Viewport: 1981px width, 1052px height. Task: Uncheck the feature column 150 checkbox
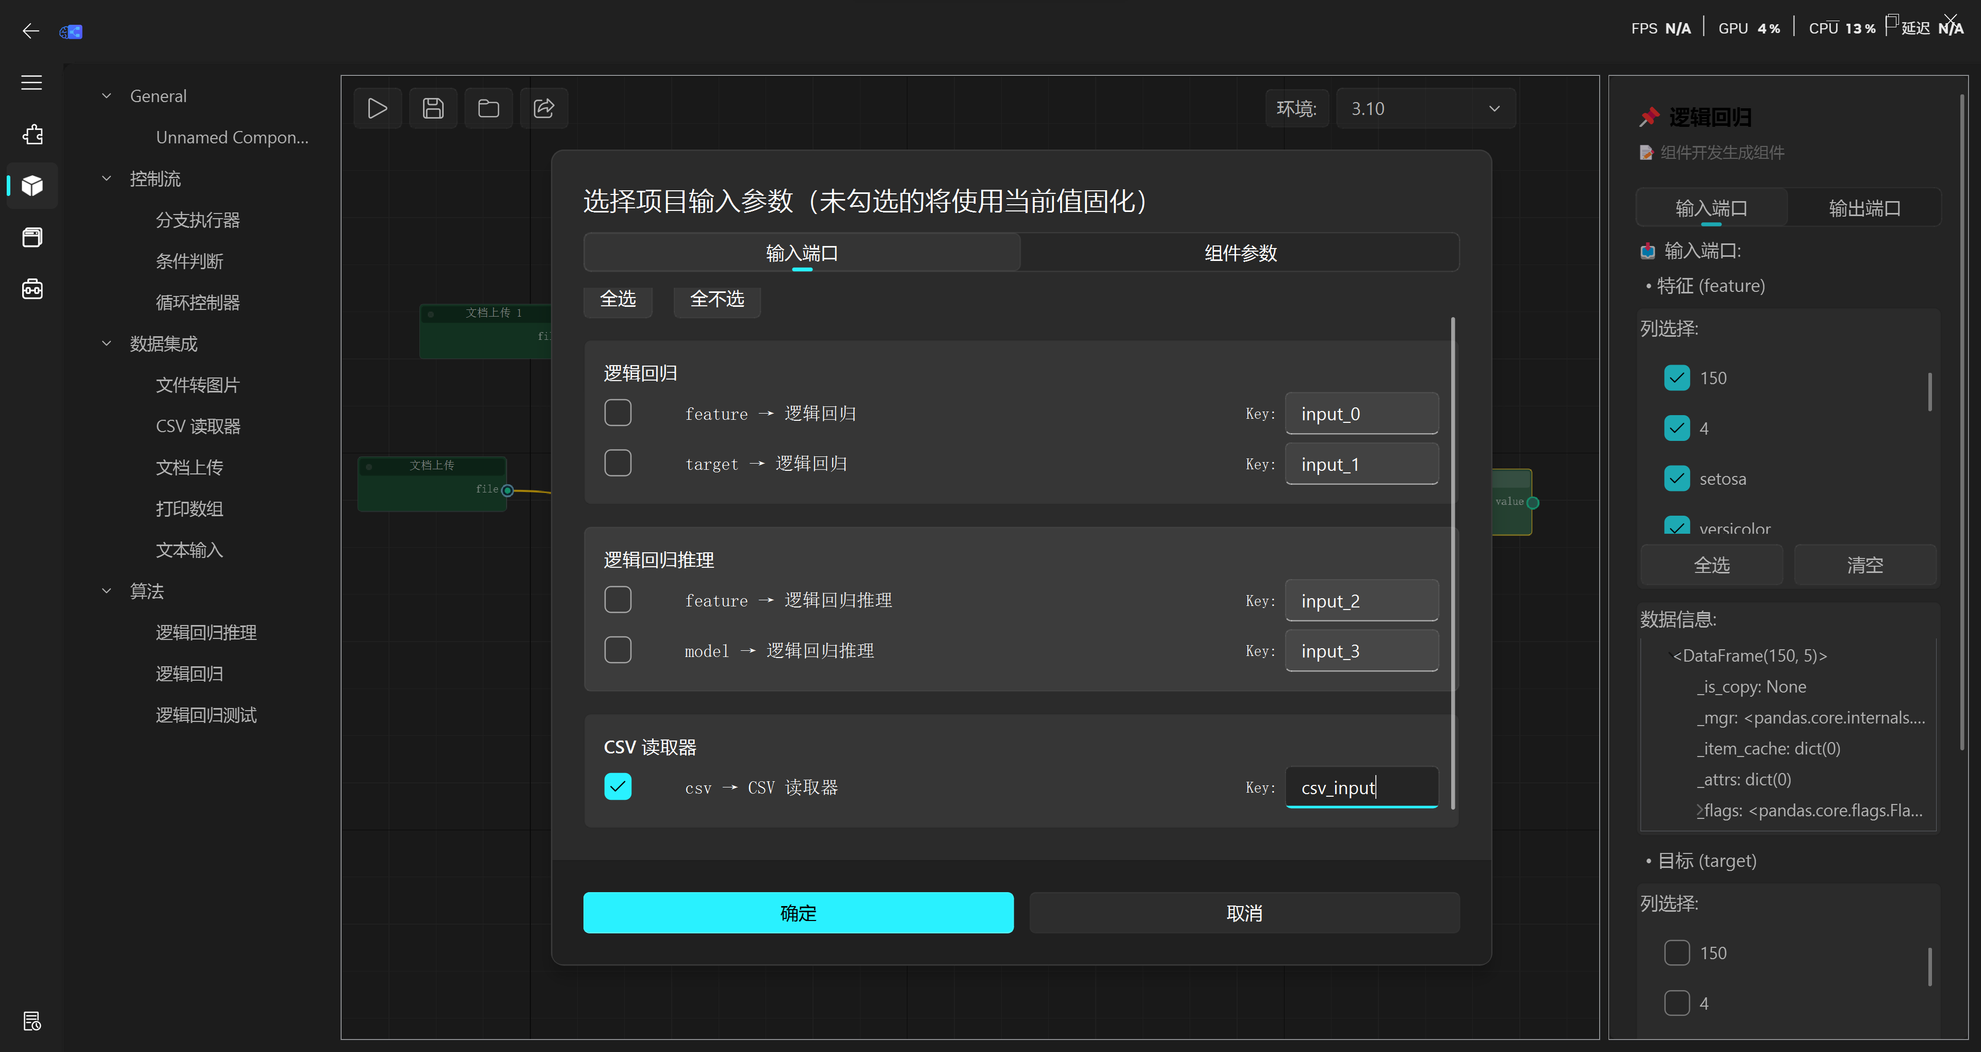(x=1677, y=377)
